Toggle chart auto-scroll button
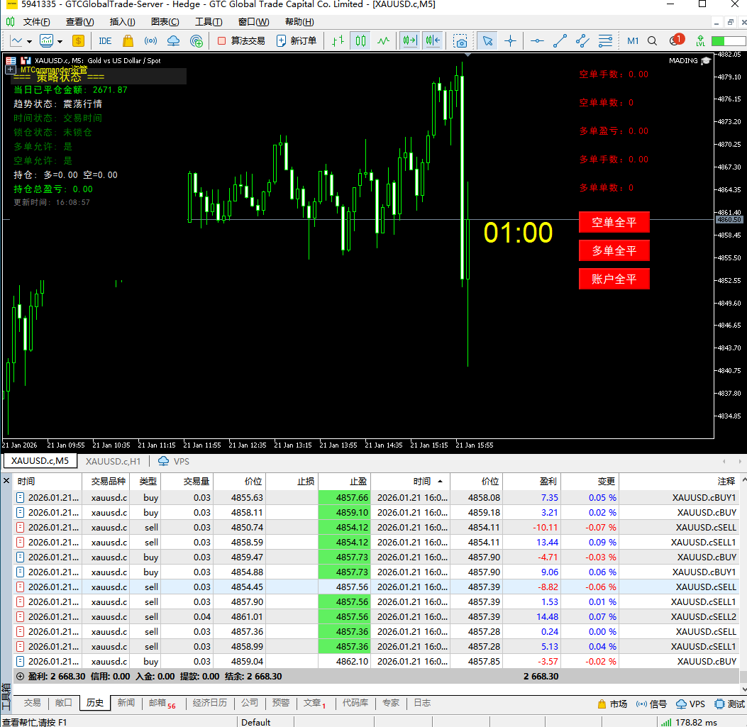The height and width of the screenshot is (727, 747). pos(409,41)
